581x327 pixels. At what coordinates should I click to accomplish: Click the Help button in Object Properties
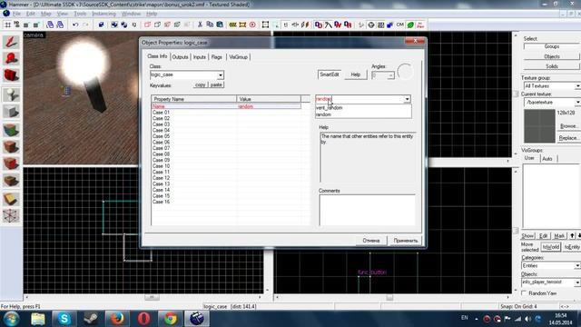click(355, 74)
